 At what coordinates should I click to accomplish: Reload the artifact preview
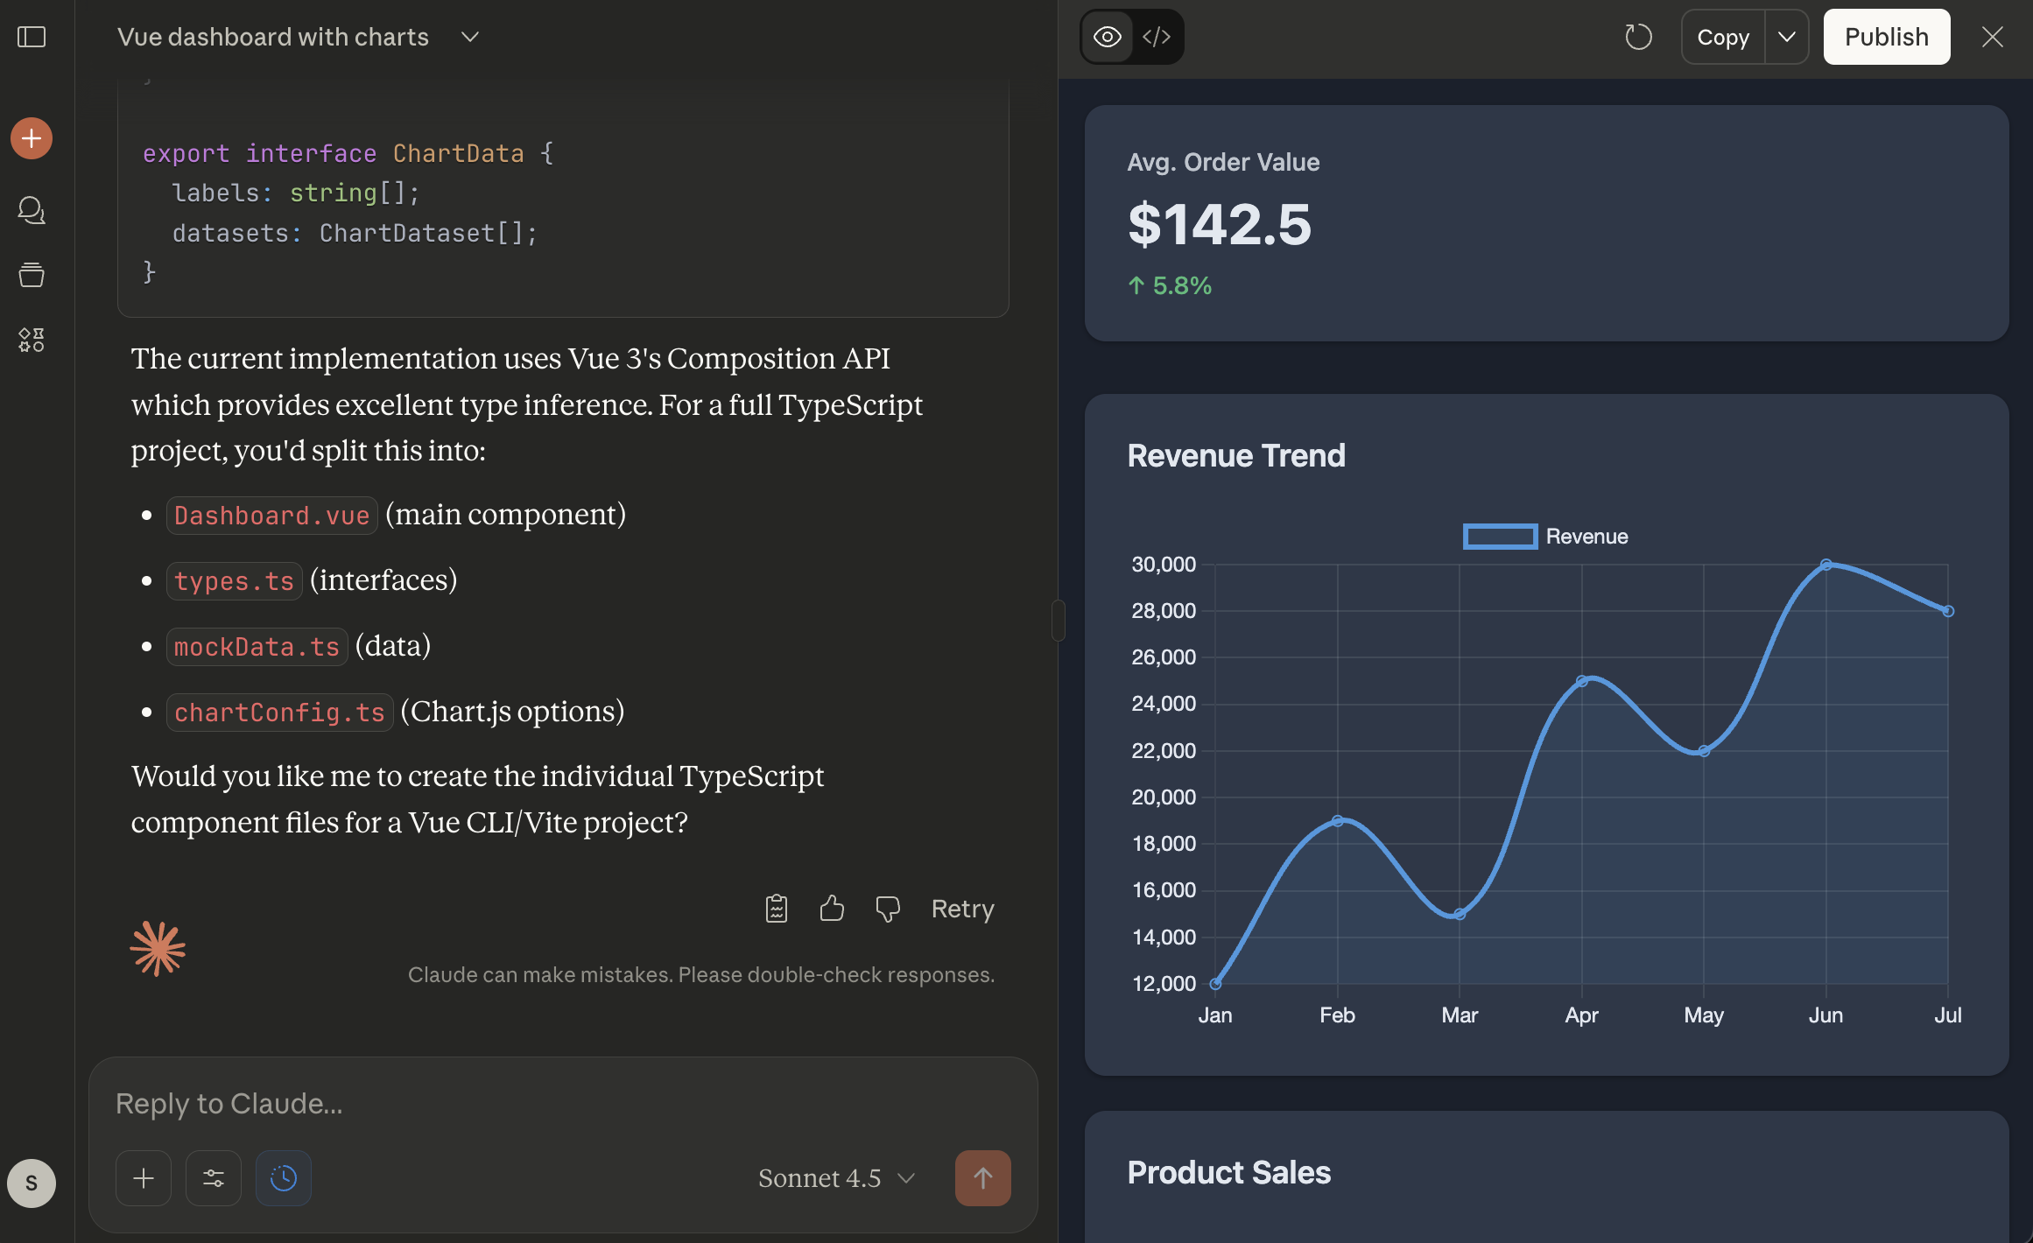(x=1638, y=37)
